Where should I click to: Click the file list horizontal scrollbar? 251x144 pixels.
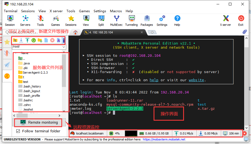coord(22,115)
